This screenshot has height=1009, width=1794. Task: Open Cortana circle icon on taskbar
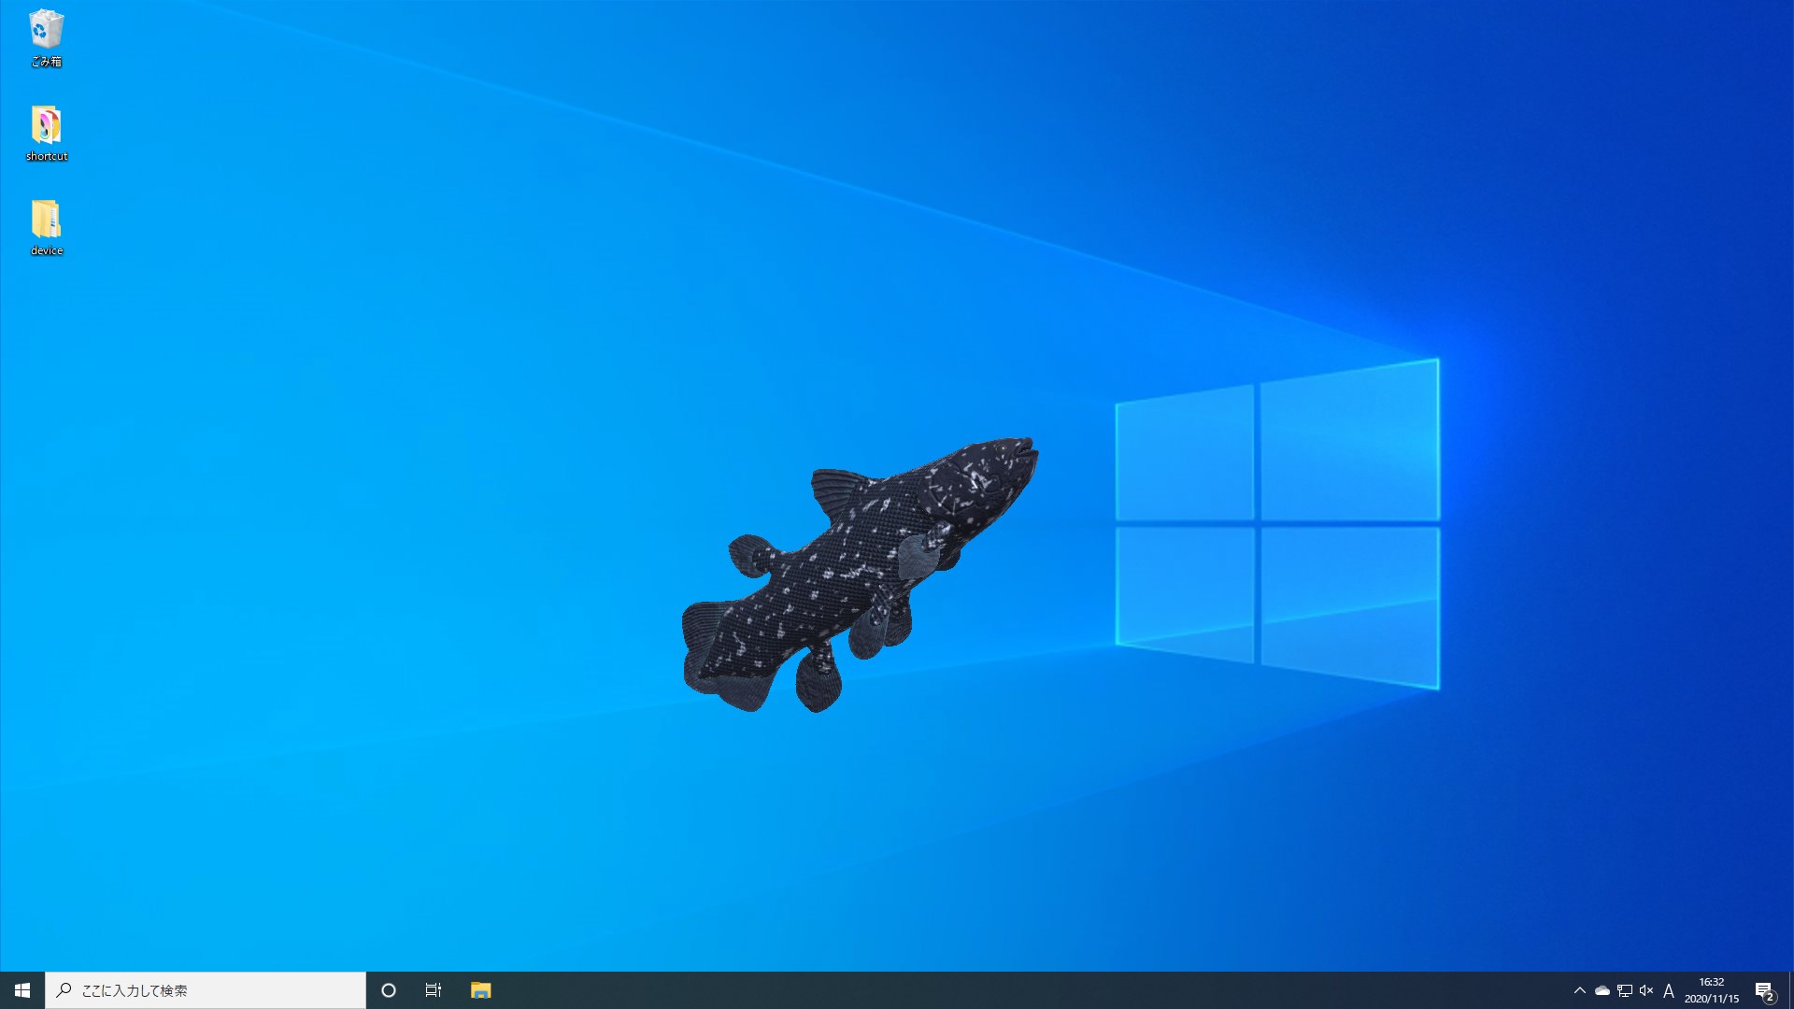pos(389,990)
